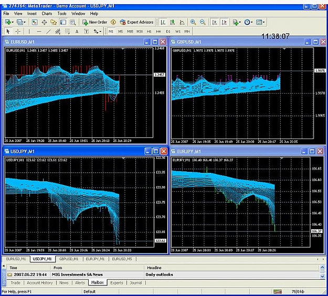Expand the new chart dropdown arrow

point(13,22)
